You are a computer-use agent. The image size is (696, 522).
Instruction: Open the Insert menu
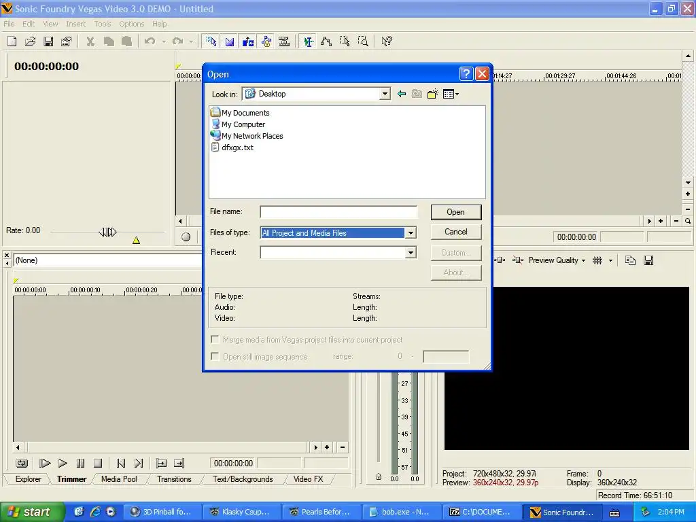click(75, 24)
